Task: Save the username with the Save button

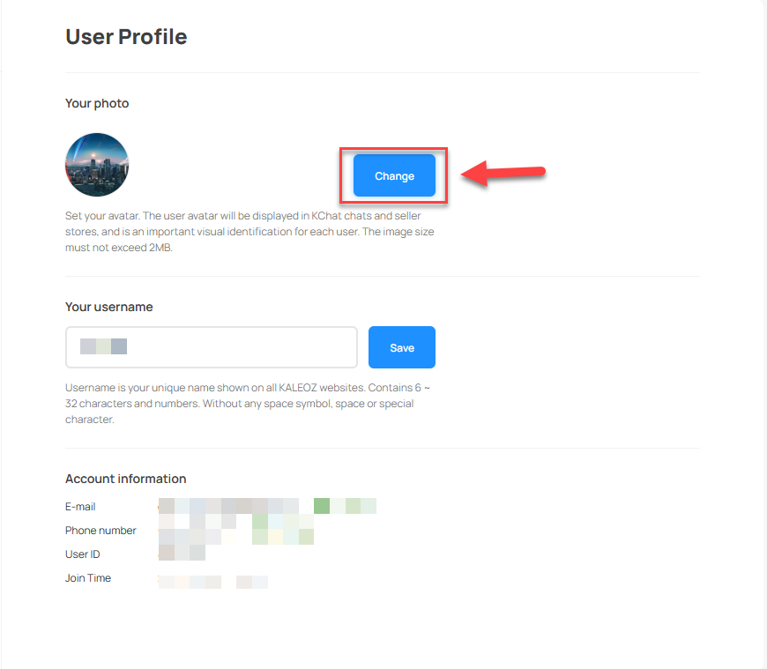Action: tap(402, 347)
